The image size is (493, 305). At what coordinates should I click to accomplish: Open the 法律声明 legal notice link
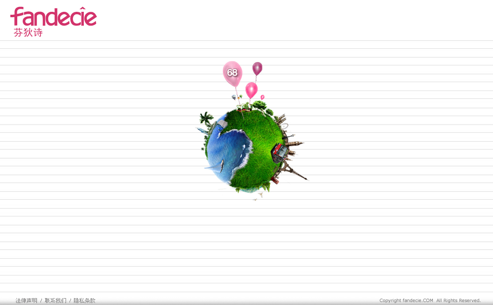click(x=27, y=300)
